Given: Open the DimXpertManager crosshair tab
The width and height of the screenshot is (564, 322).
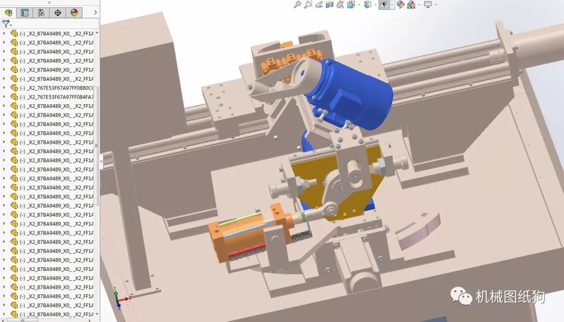Looking at the screenshot, I should point(57,13).
